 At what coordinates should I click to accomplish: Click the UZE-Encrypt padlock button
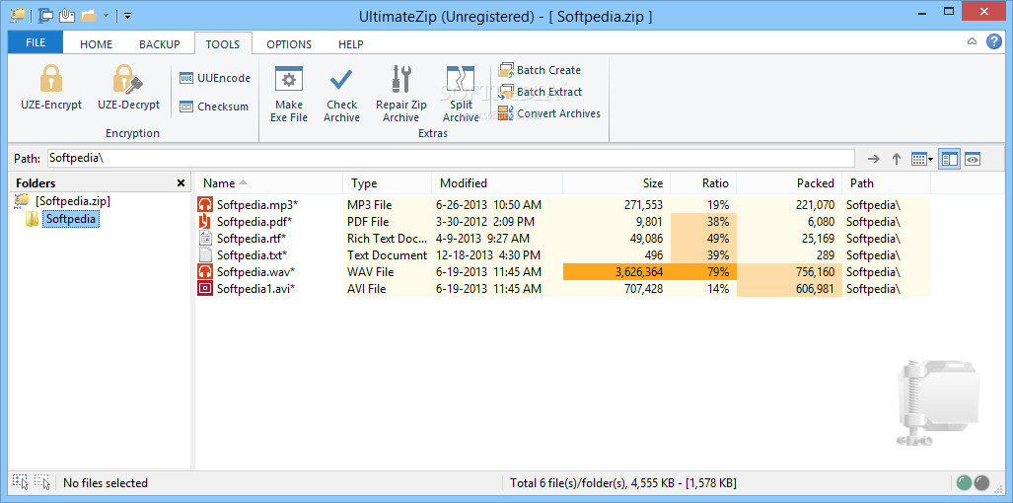[50, 87]
